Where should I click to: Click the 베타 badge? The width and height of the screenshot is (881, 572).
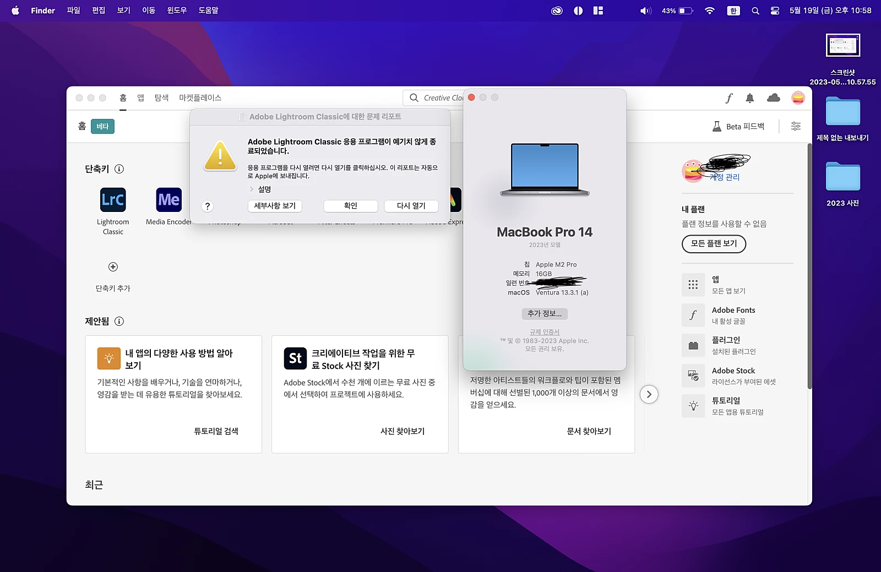[x=102, y=127]
